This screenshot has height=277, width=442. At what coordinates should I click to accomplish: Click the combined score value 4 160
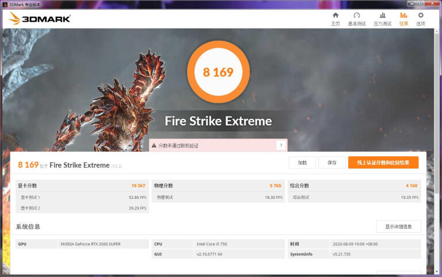pos(411,186)
